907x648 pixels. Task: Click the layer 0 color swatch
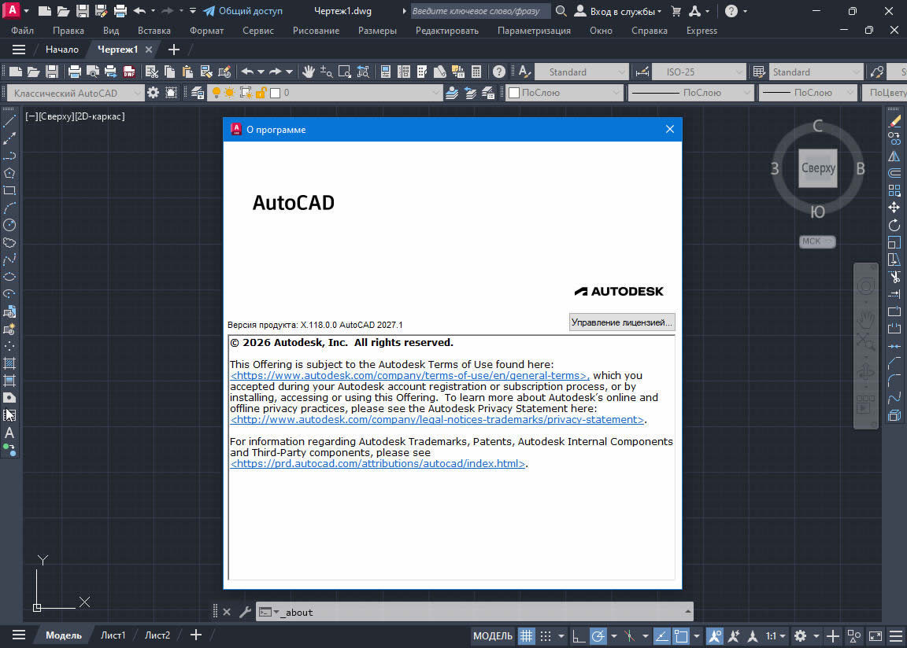[x=276, y=93]
